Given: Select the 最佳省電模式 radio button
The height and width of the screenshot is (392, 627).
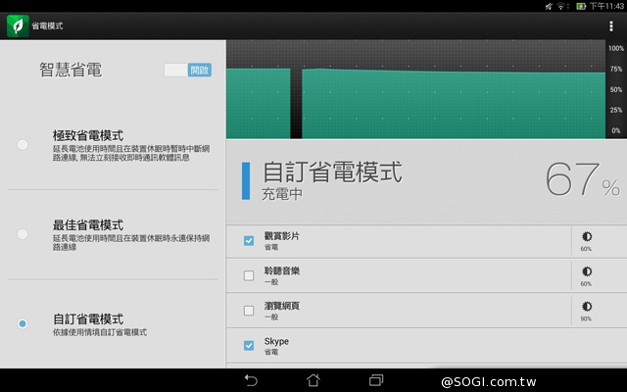Looking at the screenshot, I should click(23, 234).
